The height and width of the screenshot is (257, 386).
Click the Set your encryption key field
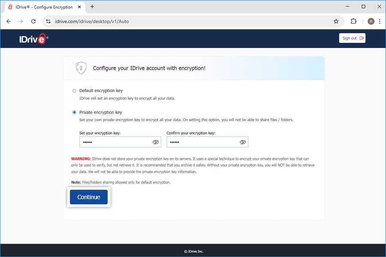(120, 142)
